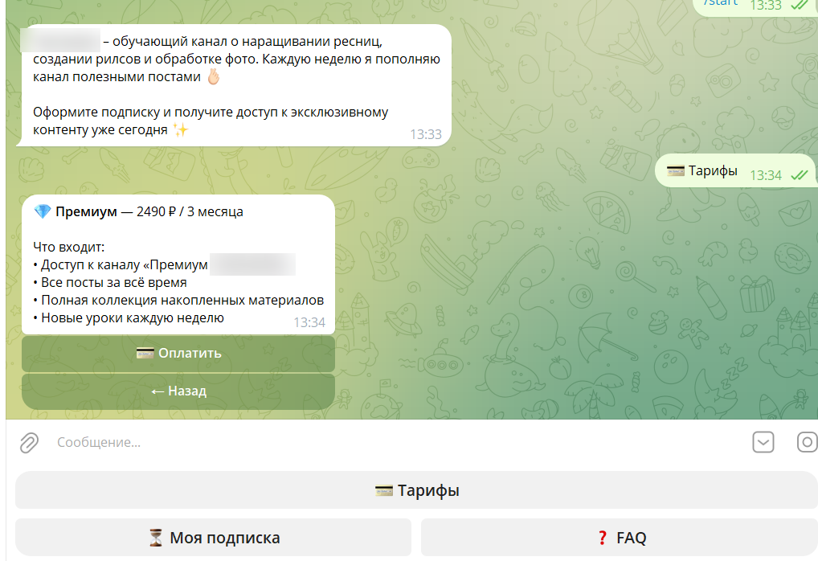Open the FAQ keyboard button
Image resolution: width=818 pixels, height=561 pixels.
point(620,538)
